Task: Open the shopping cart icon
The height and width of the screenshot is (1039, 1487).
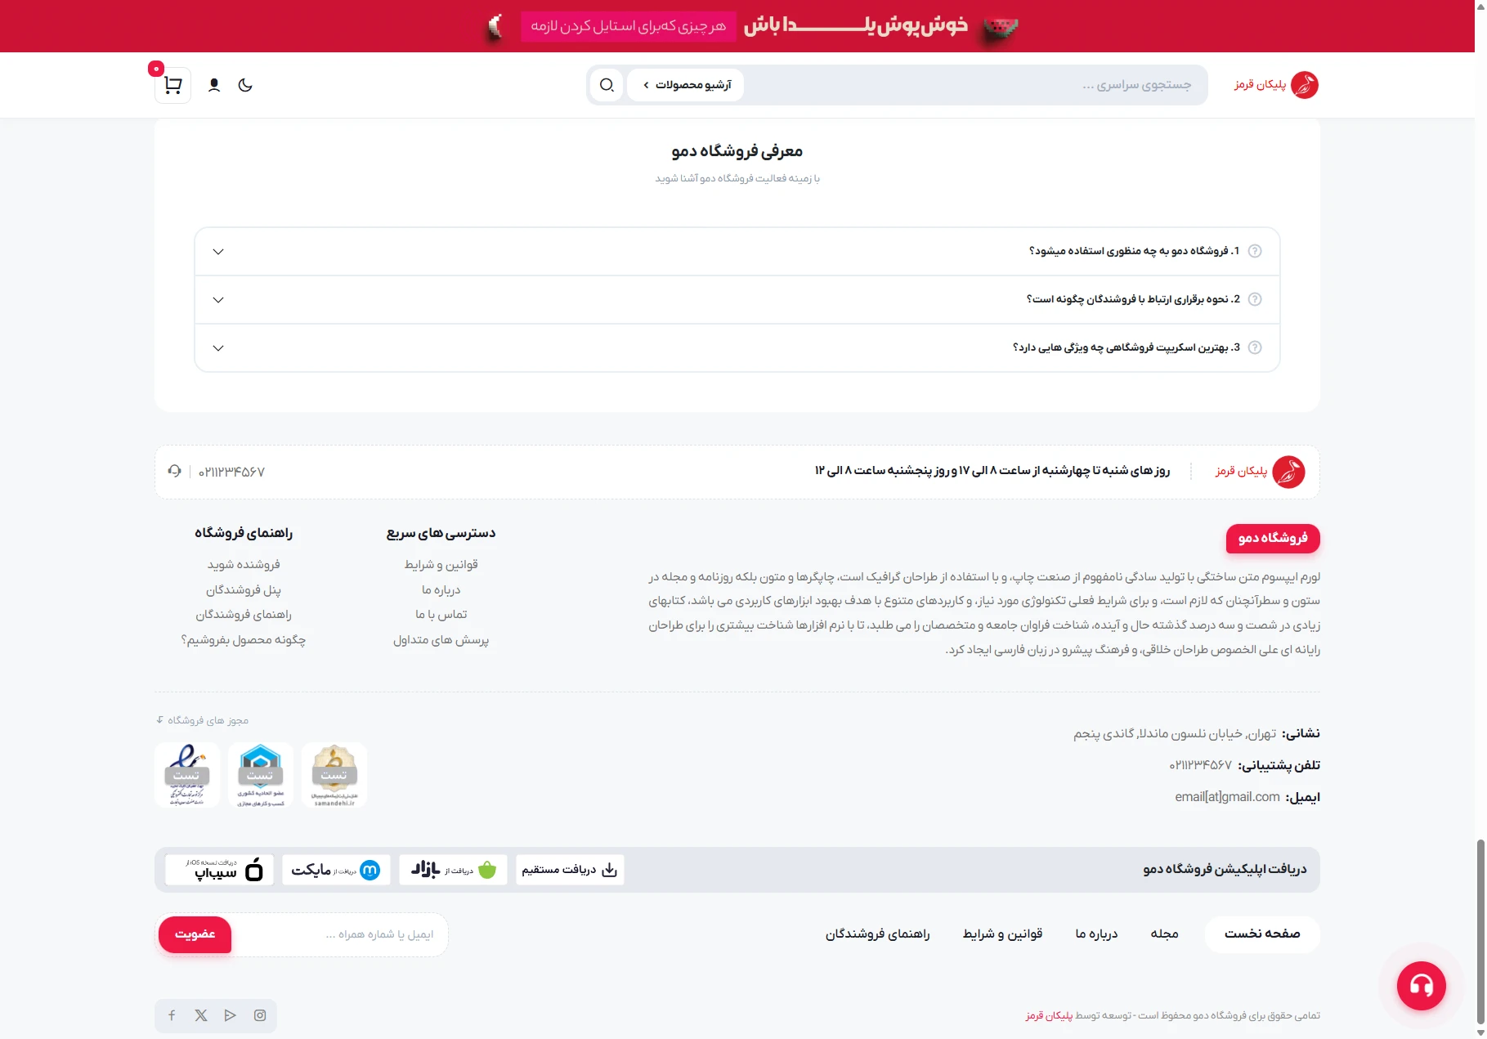Action: 172,85
